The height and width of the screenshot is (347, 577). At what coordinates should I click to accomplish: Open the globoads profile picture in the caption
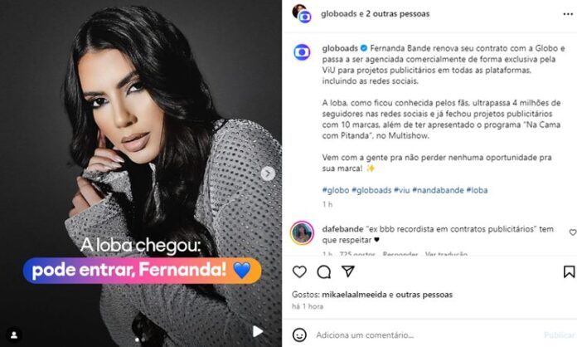pos(302,52)
